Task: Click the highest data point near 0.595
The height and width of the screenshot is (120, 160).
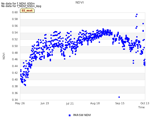Action: click(137, 14)
